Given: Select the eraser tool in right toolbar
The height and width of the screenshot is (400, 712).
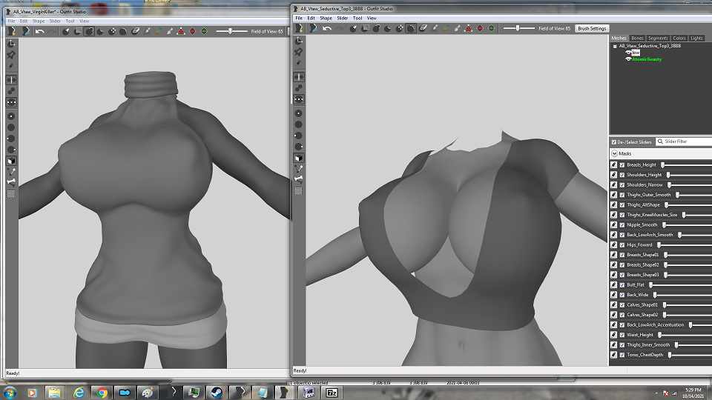Looking at the screenshot, I should point(423,28).
